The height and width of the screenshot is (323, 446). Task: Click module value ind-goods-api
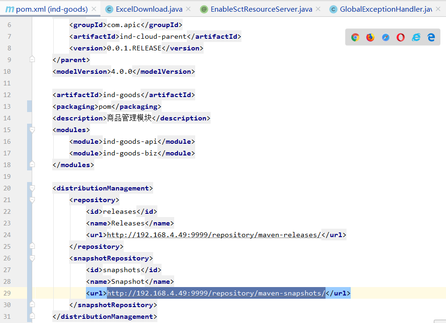point(130,141)
